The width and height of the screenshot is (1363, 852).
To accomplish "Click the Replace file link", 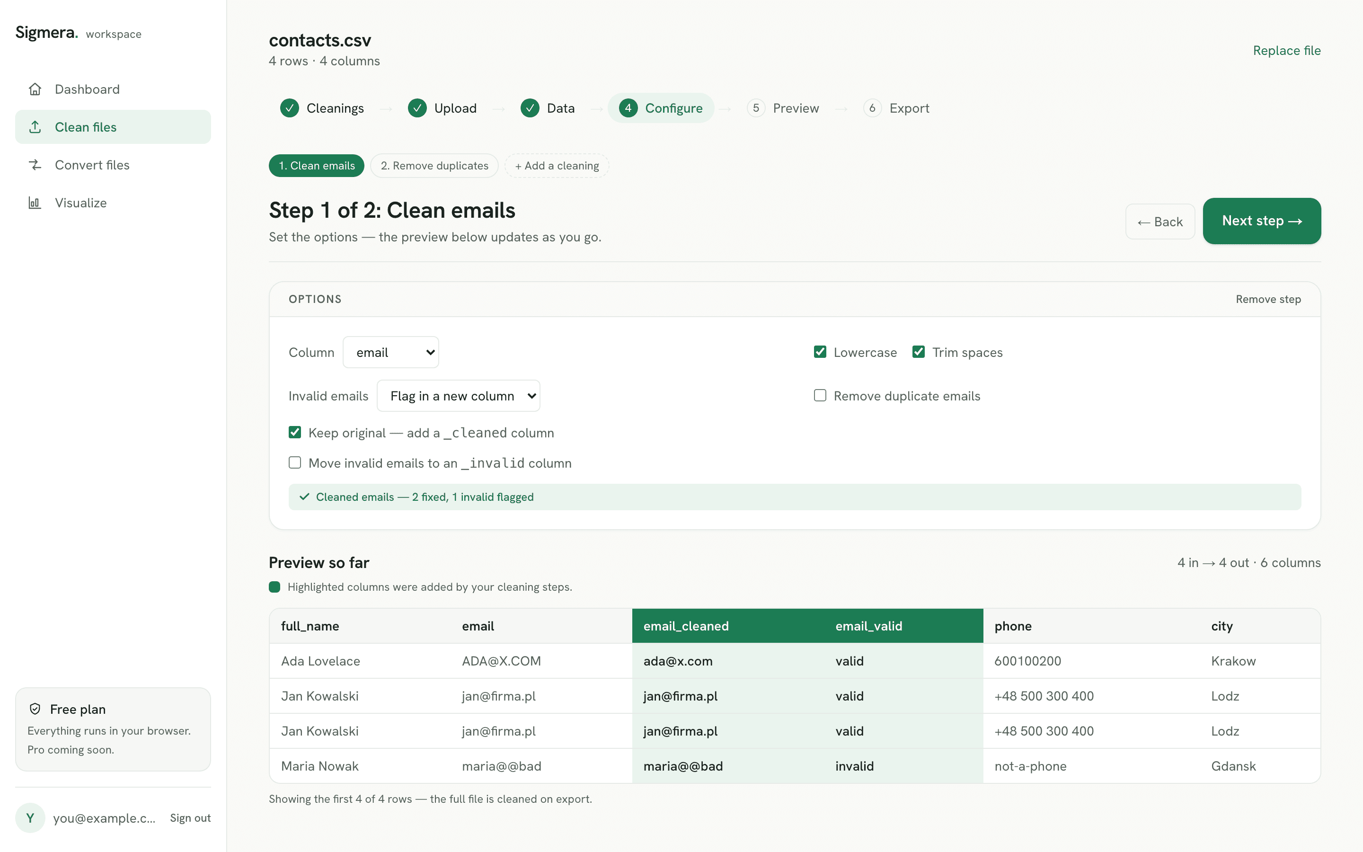I will click(x=1287, y=50).
